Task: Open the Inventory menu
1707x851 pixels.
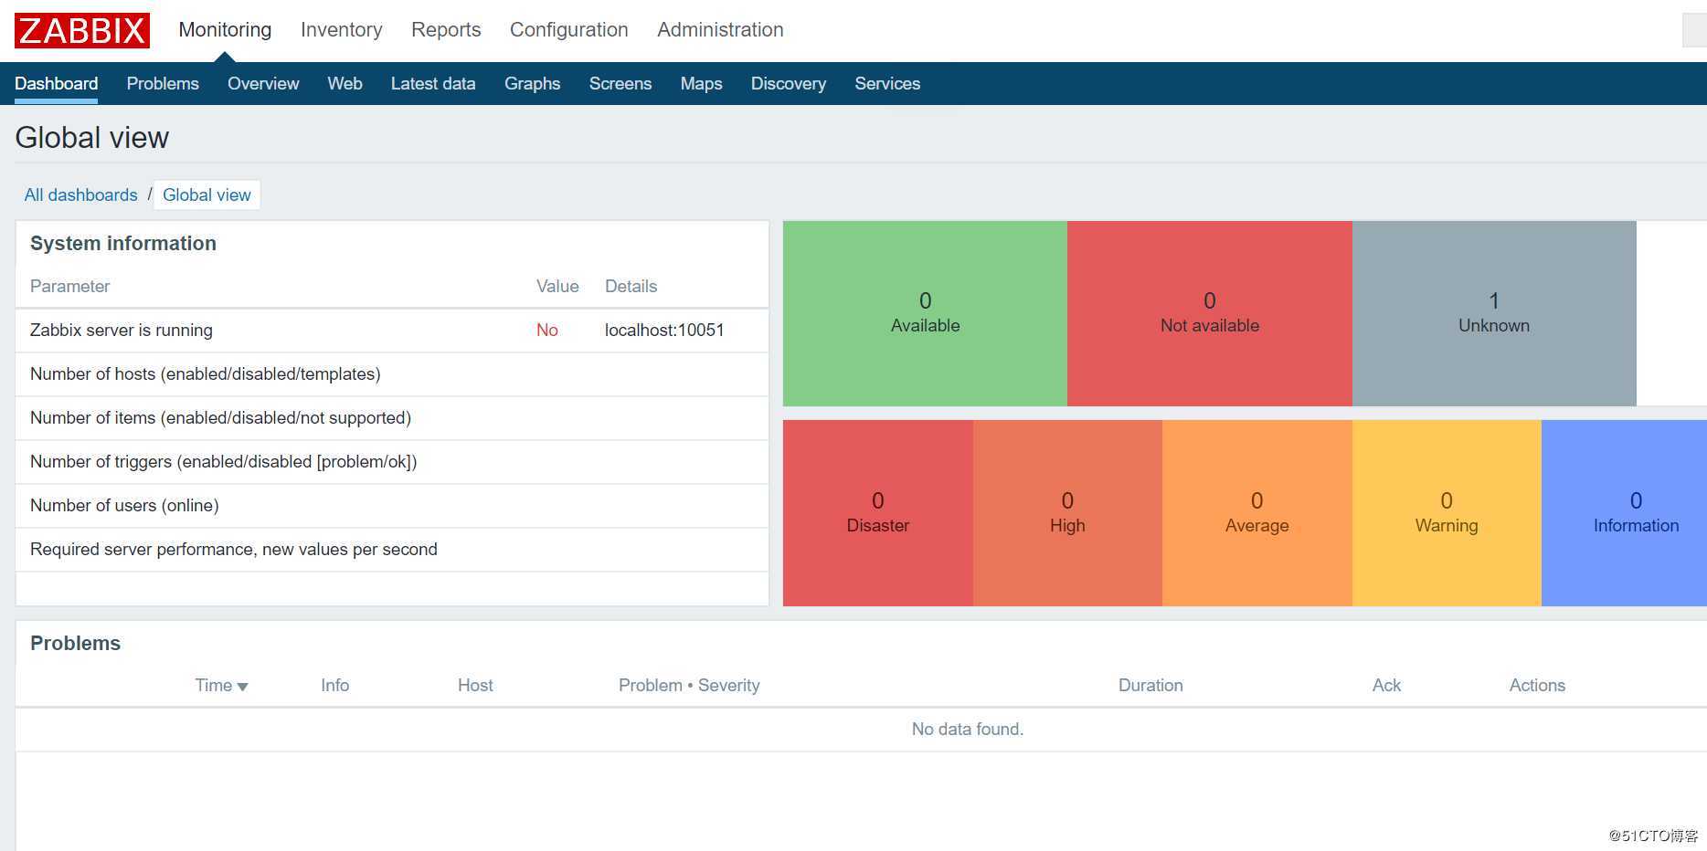Action: coord(341,29)
